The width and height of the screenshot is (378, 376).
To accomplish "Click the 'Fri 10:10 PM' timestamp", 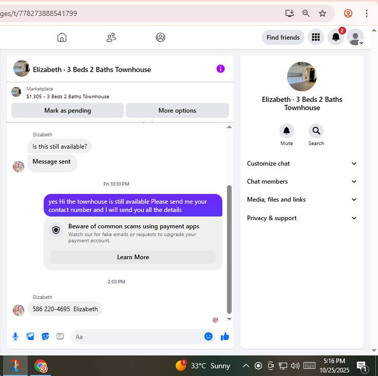I will pyautogui.click(x=116, y=184).
